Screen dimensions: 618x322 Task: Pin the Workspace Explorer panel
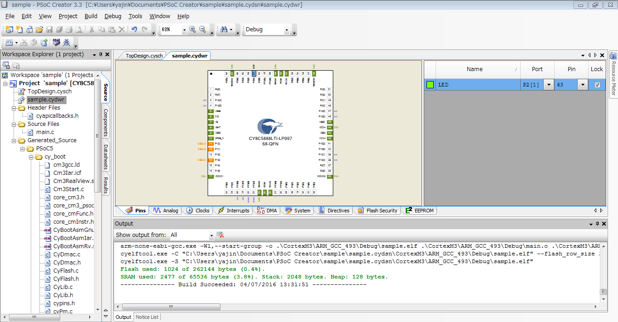[x=101, y=54]
